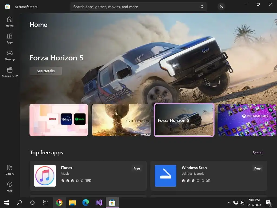Click the Utilities & tools category label
Image resolution: width=277 pixels, height=208 pixels.
tap(193, 174)
